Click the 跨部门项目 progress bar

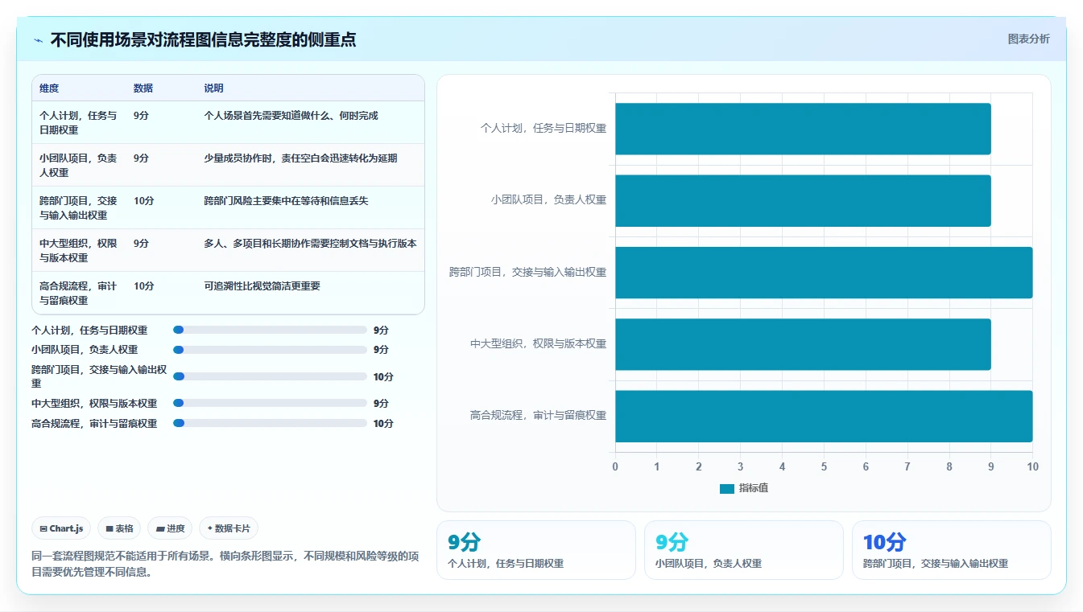pyautogui.click(x=270, y=376)
